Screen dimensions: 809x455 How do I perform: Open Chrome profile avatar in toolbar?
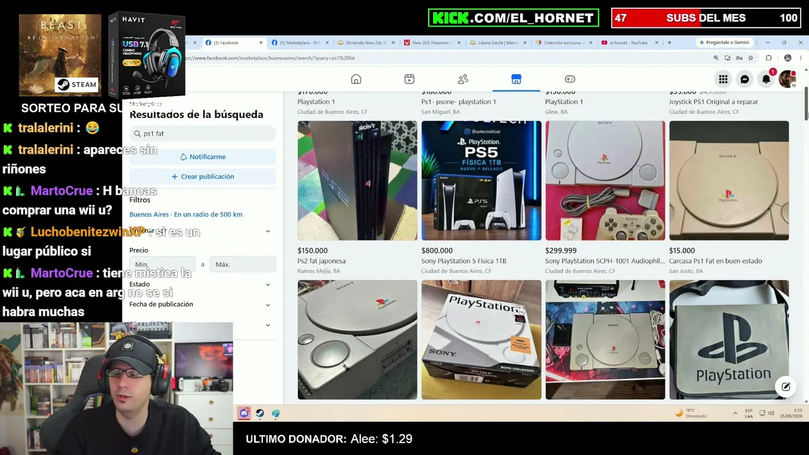point(788,58)
